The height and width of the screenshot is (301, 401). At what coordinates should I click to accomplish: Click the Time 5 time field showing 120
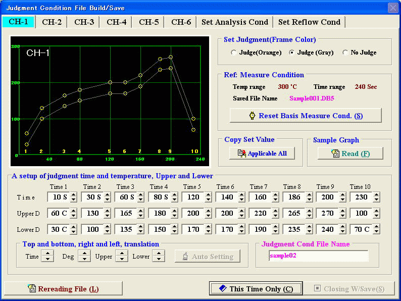pyautogui.click(x=193, y=197)
